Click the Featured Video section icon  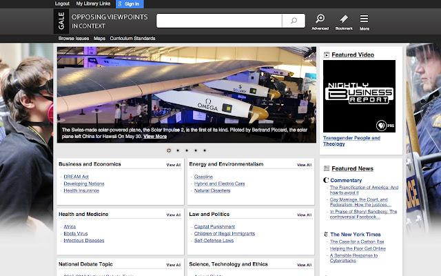coord(326,55)
